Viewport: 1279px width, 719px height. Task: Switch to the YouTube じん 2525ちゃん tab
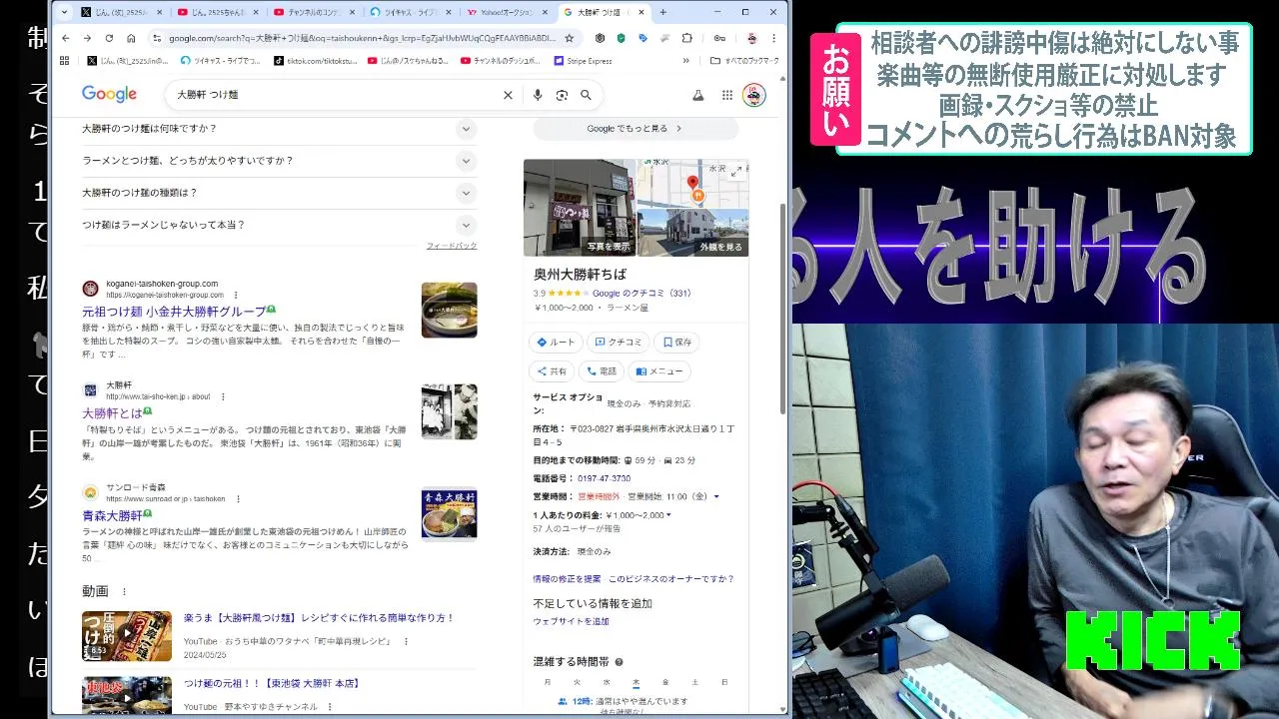click(215, 12)
